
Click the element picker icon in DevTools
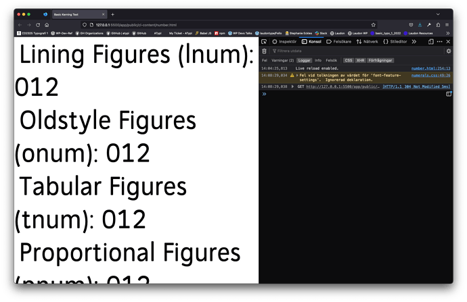click(264, 42)
